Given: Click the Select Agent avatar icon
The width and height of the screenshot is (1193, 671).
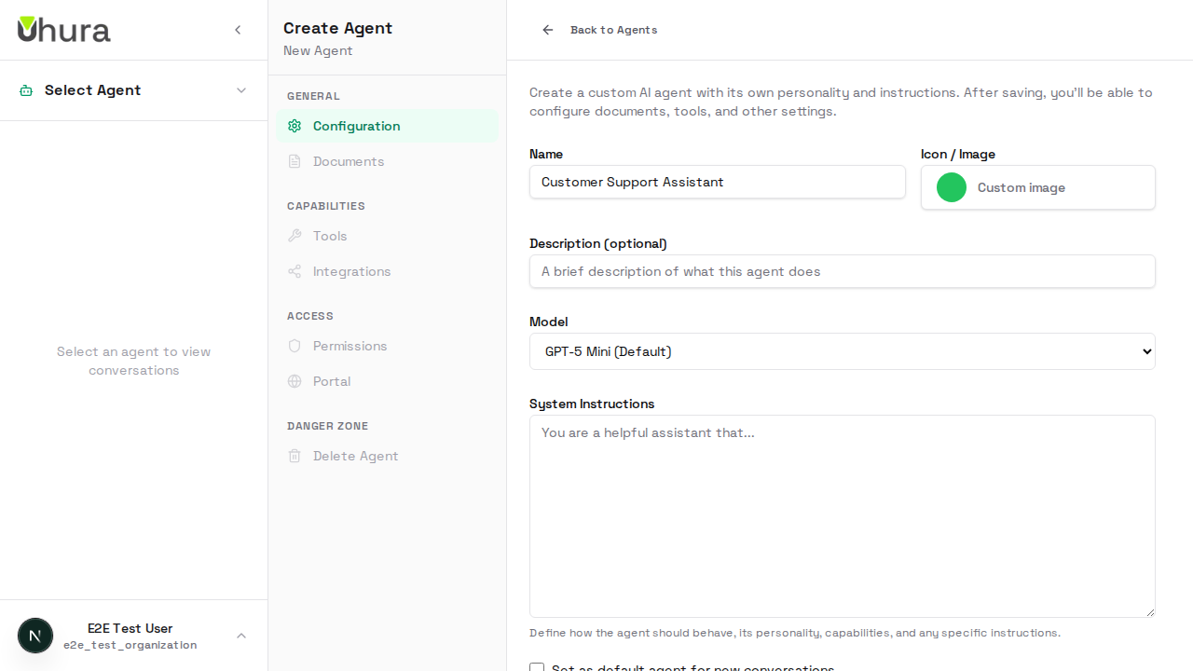Looking at the screenshot, I should point(24,90).
